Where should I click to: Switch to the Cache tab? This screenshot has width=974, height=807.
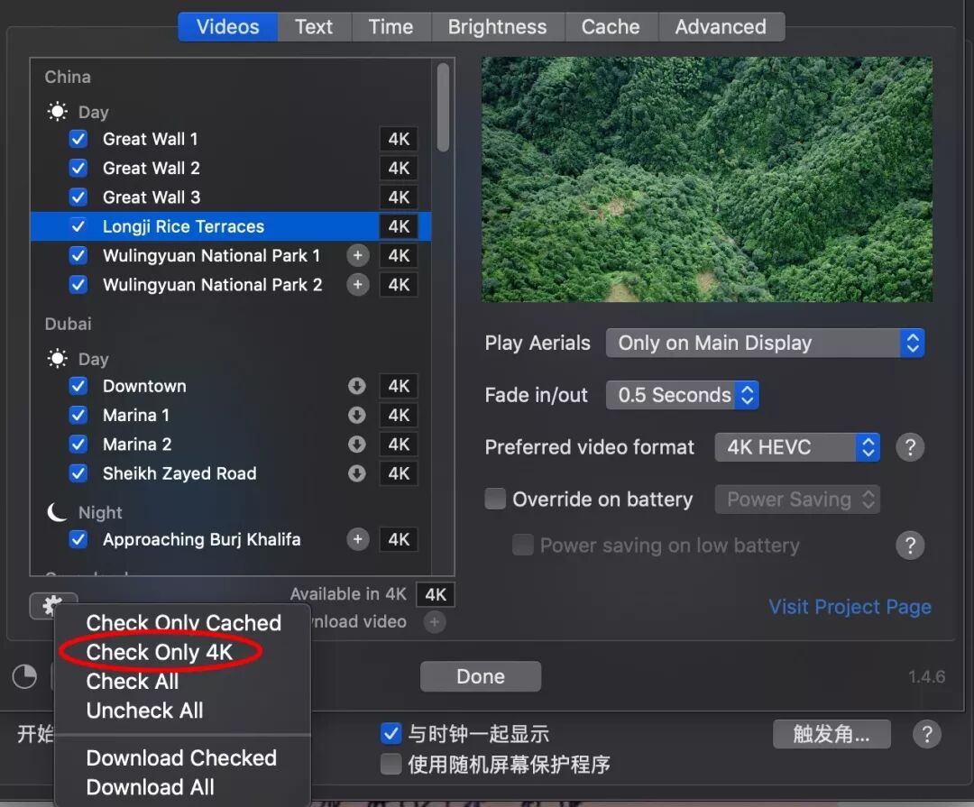click(611, 26)
